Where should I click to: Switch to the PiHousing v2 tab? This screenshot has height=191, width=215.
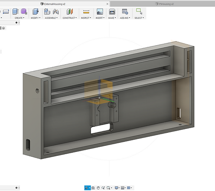pos(164,4)
